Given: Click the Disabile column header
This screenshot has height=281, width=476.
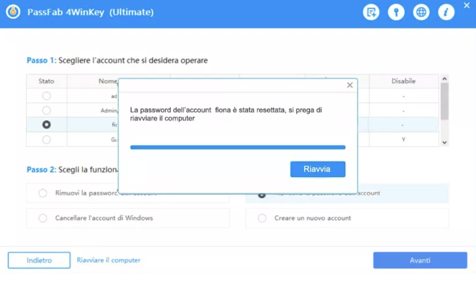Looking at the screenshot, I should (404, 81).
